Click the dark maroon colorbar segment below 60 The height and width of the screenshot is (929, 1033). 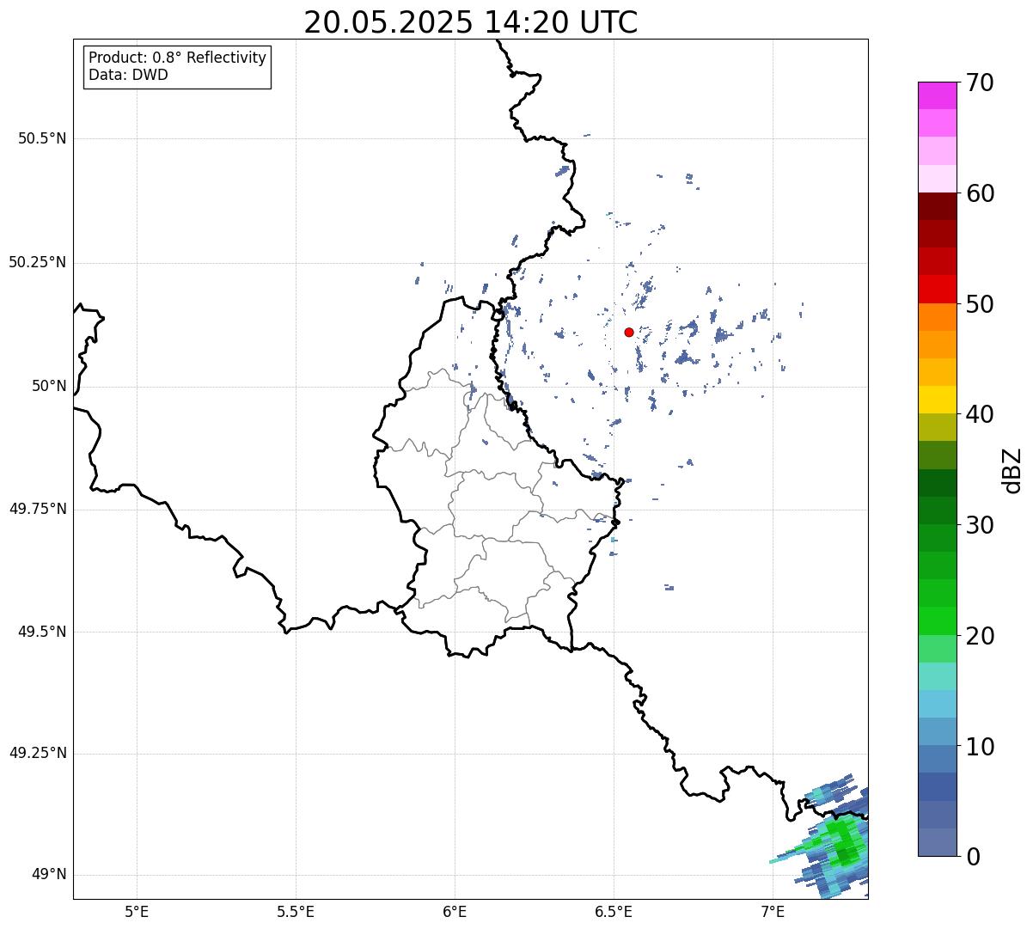click(937, 206)
